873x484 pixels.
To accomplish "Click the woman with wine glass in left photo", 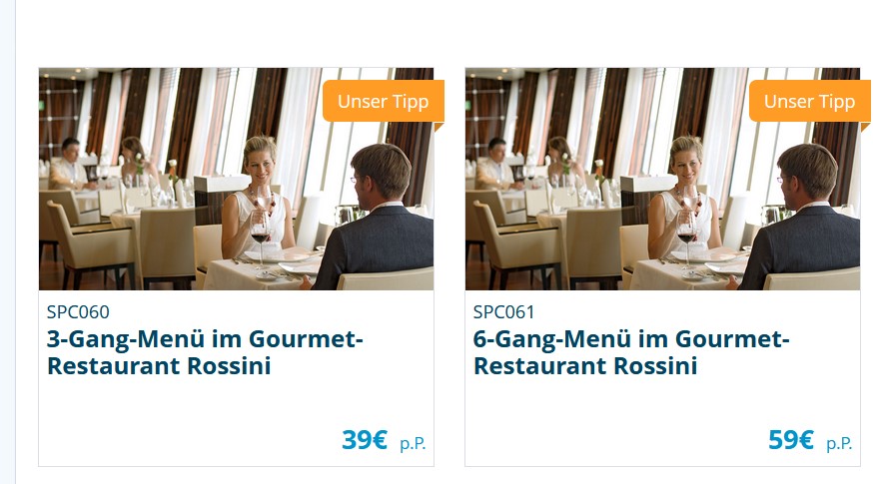I will point(258,201).
